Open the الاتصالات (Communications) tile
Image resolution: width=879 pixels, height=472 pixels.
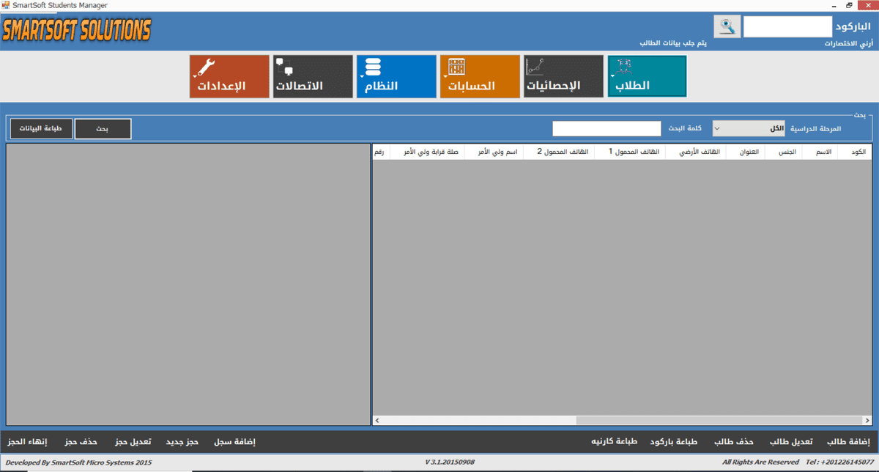click(313, 75)
